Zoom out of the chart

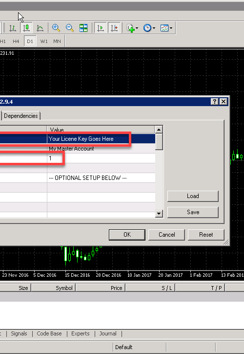[x=70, y=28]
